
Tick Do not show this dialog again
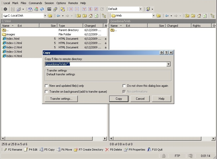point(124,86)
